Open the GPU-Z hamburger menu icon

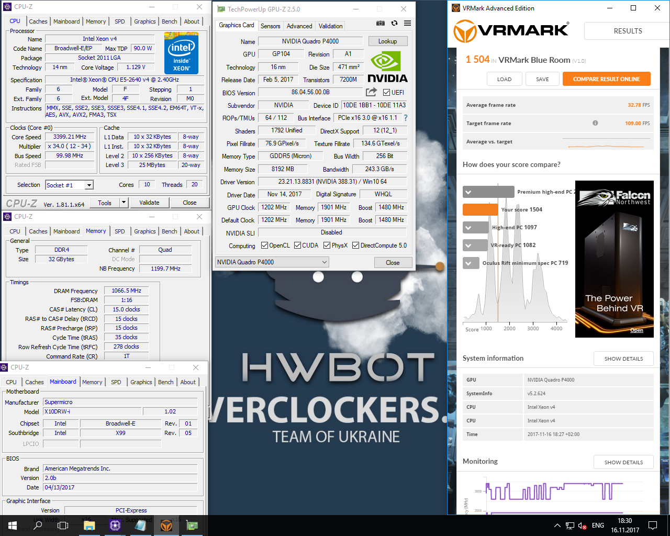coord(407,23)
